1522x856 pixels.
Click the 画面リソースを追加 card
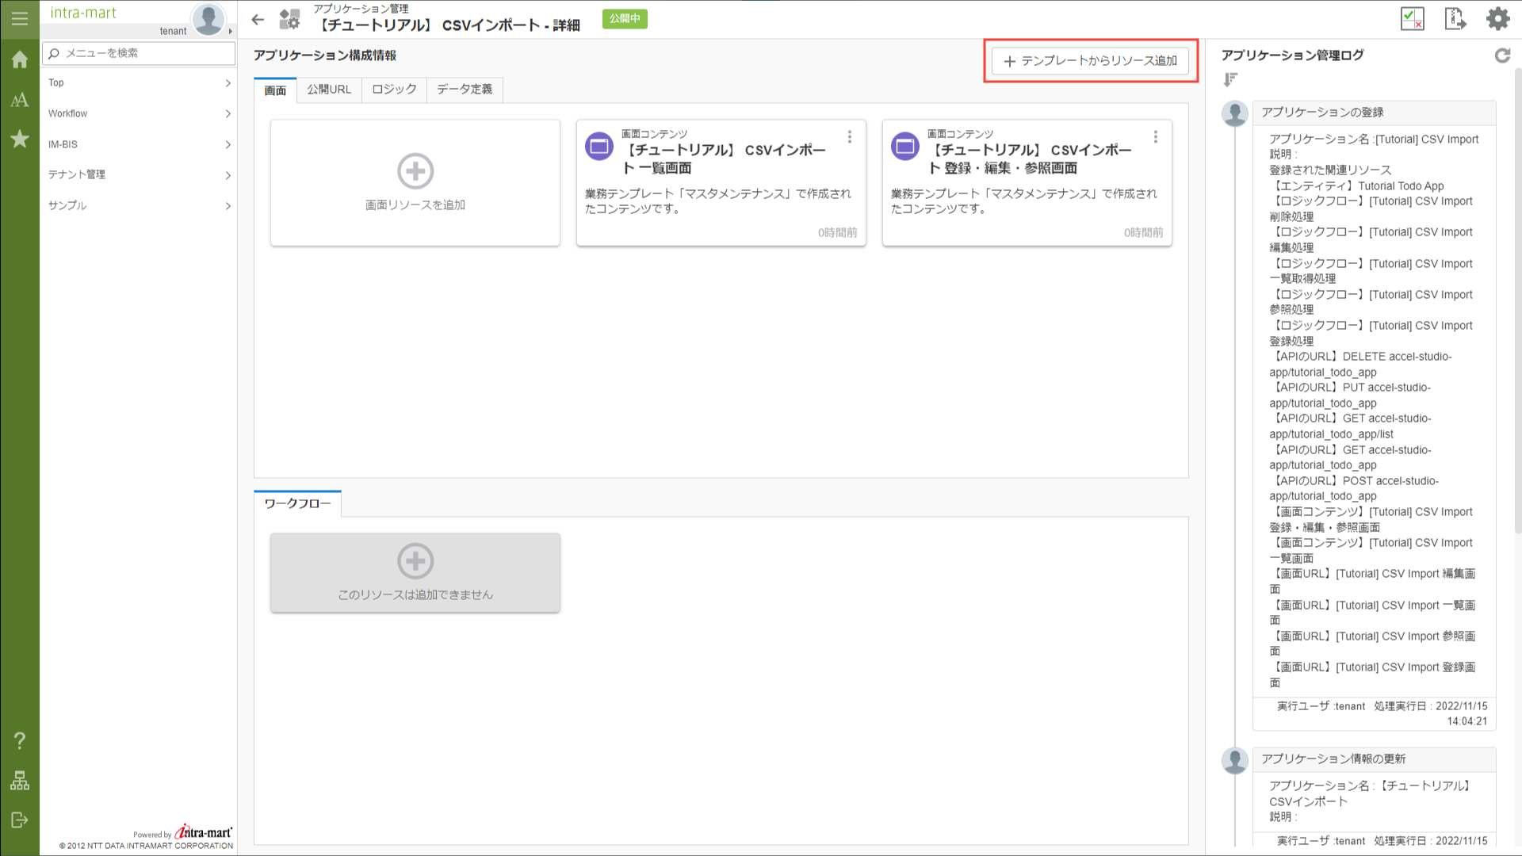[x=415, y=183]
